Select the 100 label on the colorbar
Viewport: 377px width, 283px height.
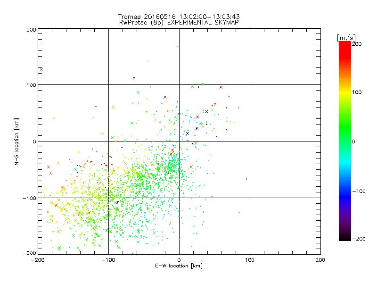(x=357, y=92)
